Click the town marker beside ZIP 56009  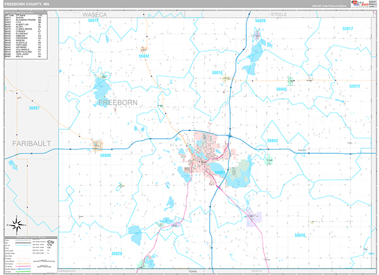tap(97, 145)
